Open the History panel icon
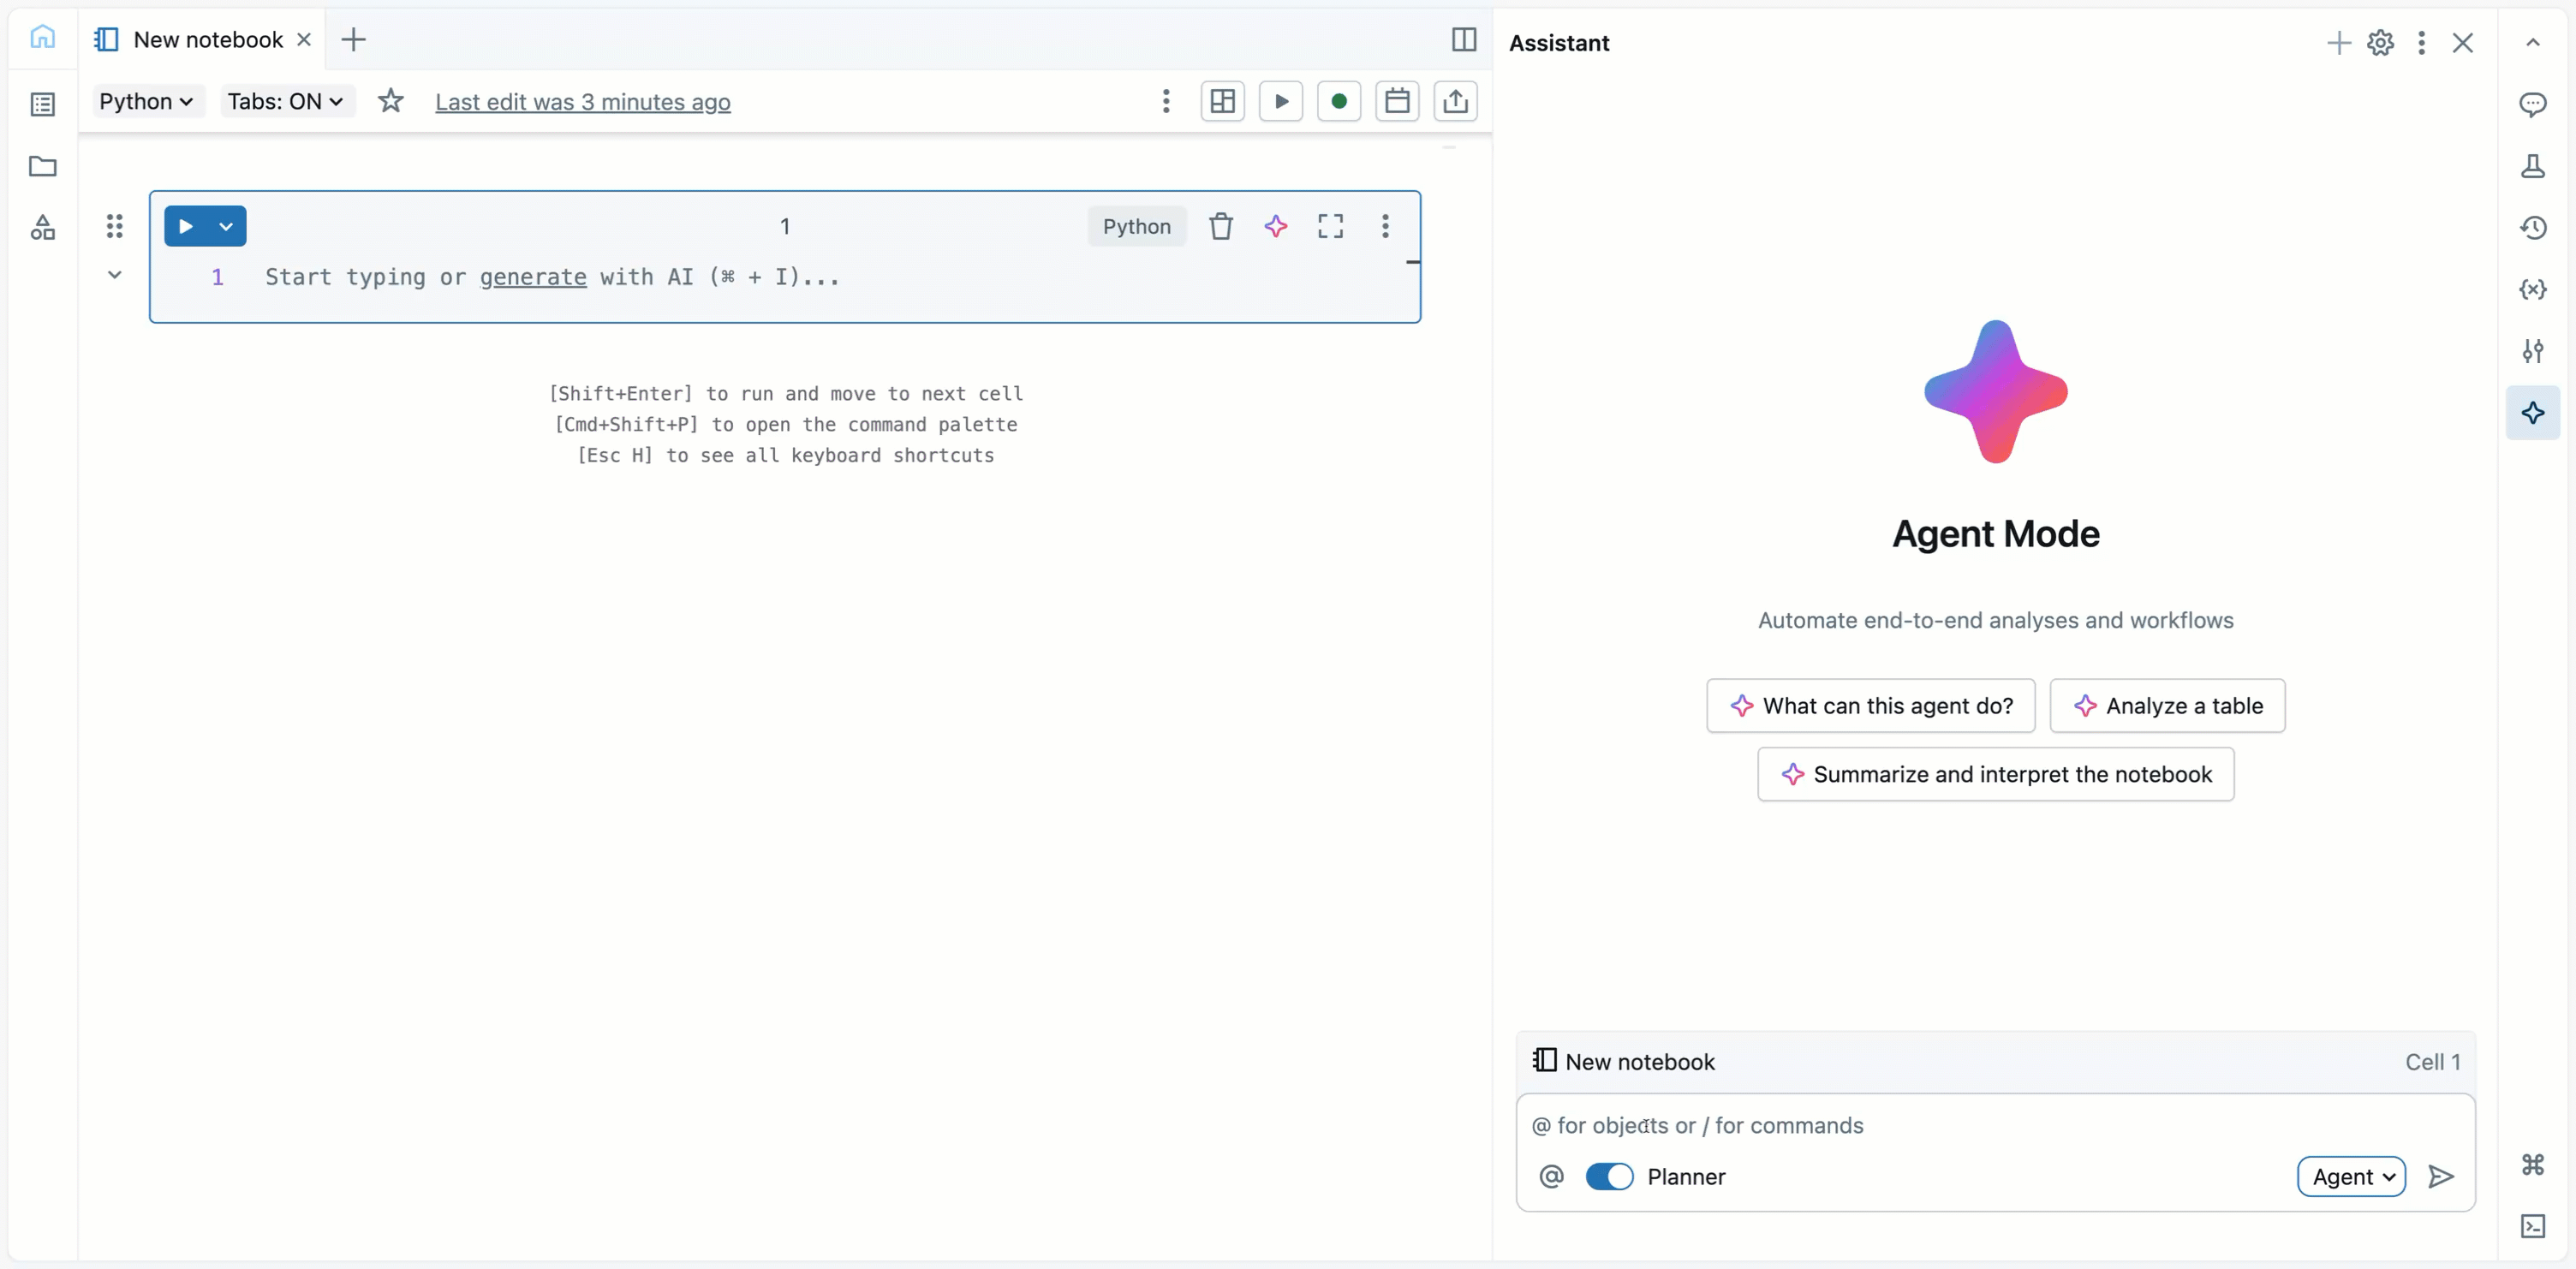This screenshot has width=2576, height=1269. tap(2534, 228)
